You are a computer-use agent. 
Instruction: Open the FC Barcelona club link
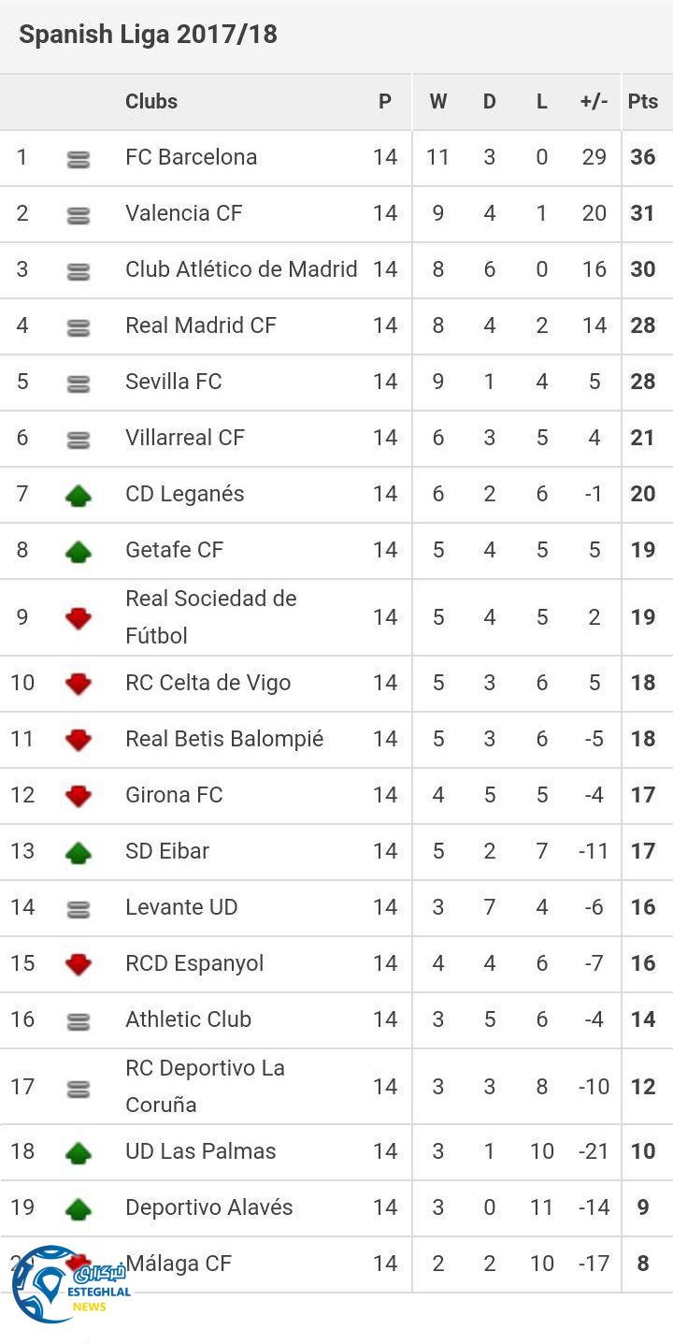(191, 157)
